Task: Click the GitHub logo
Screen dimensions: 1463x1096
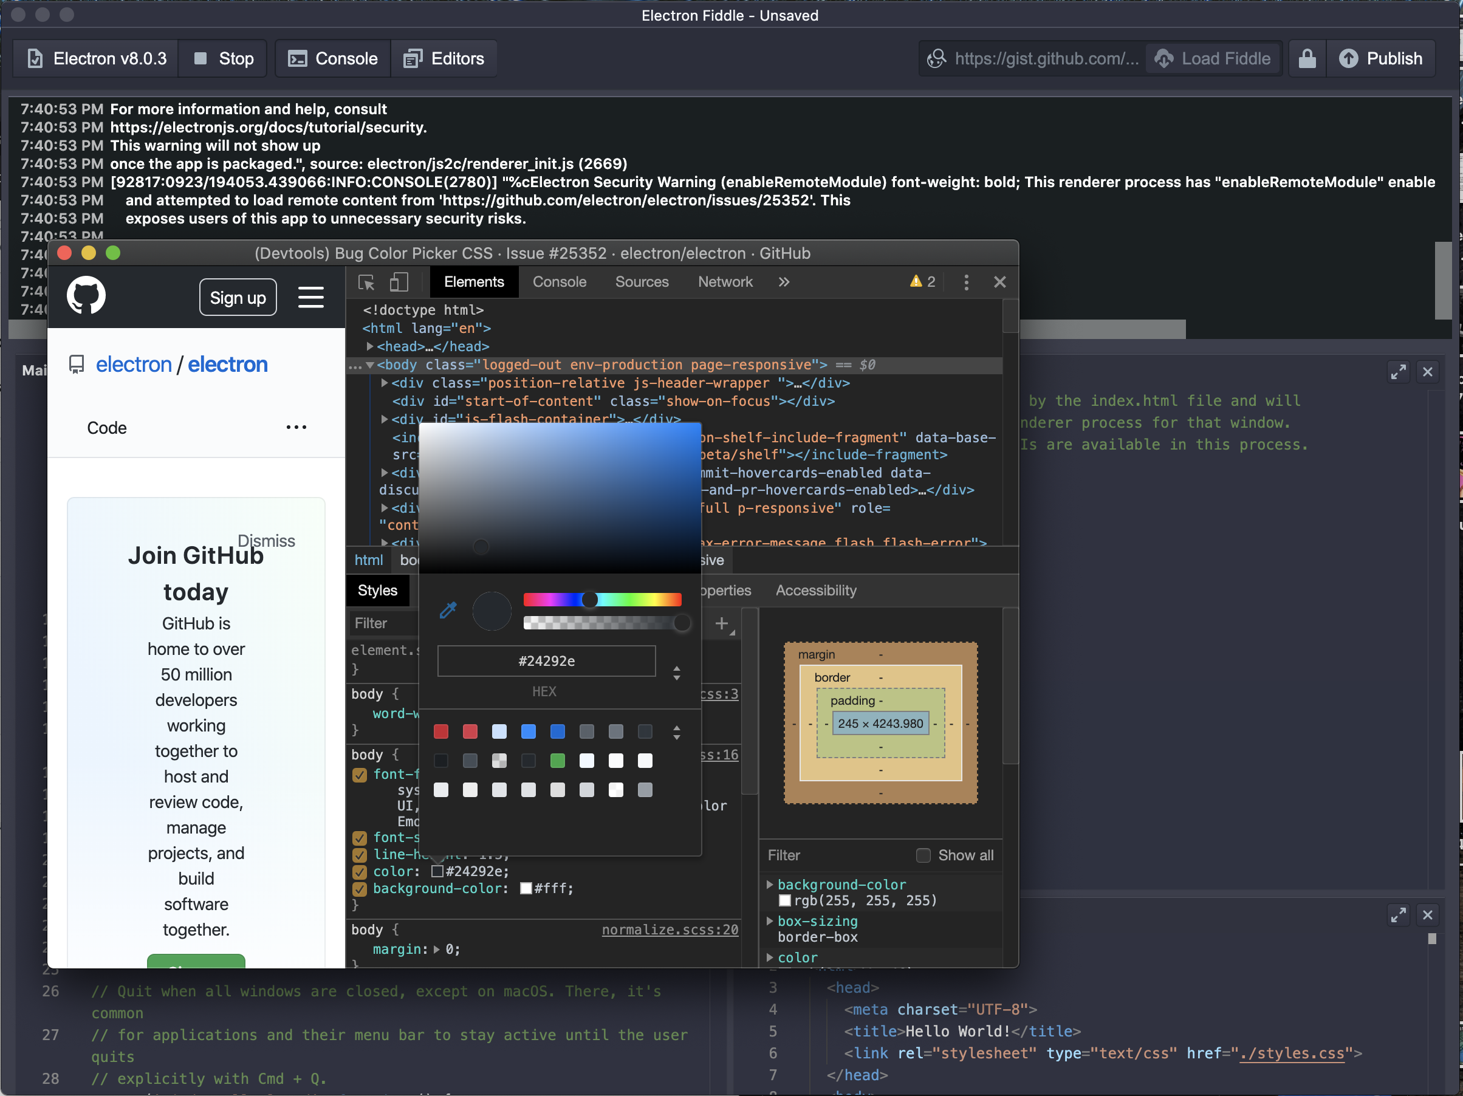Action: (86, 296)
